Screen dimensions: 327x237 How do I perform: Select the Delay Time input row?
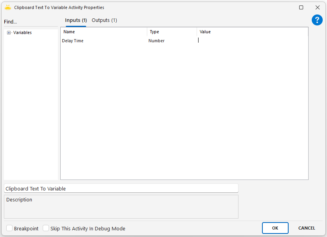73,41
